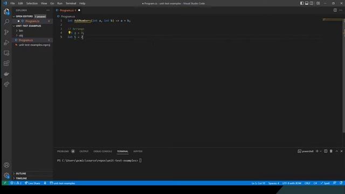345x194 pixels.
Task: Kill terminal with trash icon
Action: pyautogui.click(x=331, y=151)
